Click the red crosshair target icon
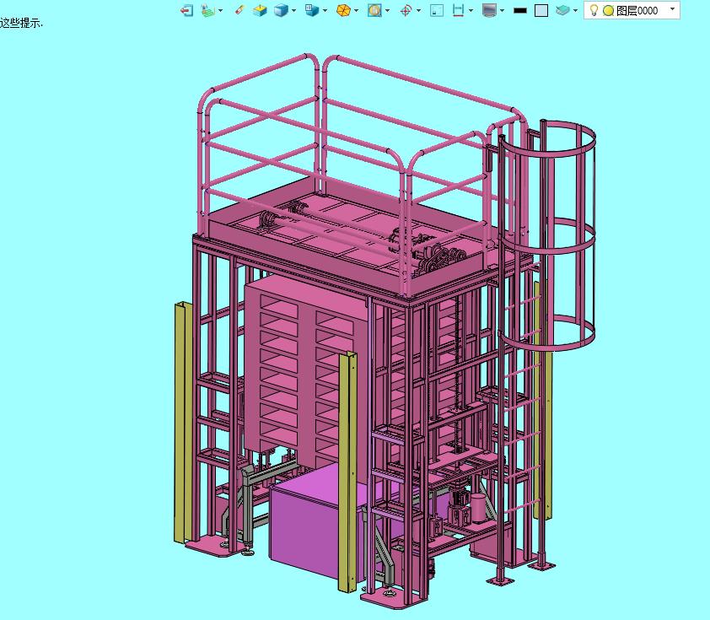The height and width of the screenshot is (620, 710). (406, 10)
